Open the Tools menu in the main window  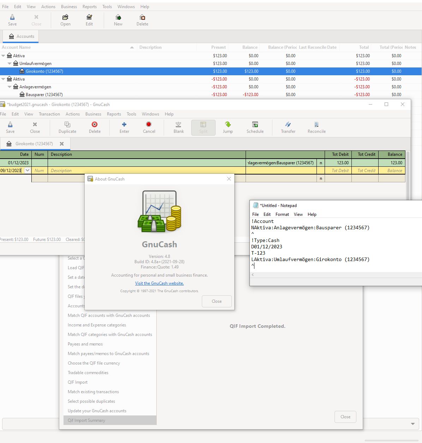[x=107, y=7]
